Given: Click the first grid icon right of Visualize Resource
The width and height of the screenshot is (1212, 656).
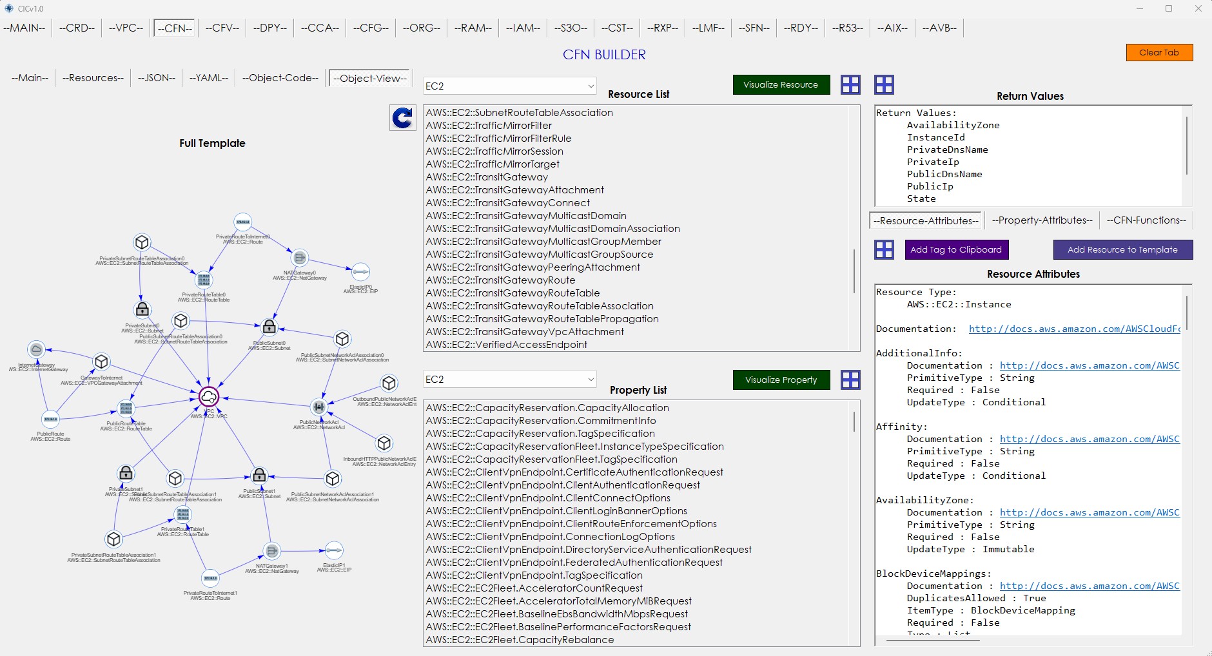Looking at the screenshot, I should point(850,85).
